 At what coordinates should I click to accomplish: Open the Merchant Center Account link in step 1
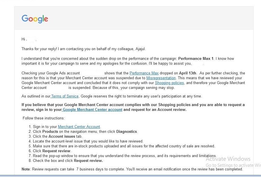click(79, 127)
